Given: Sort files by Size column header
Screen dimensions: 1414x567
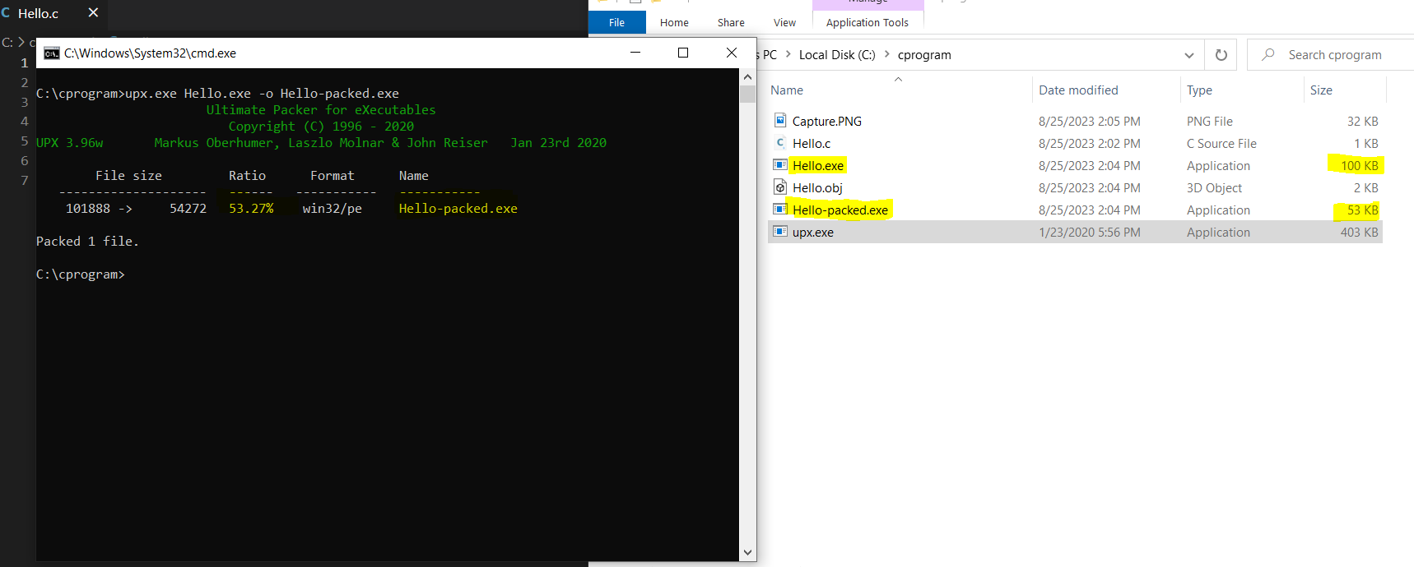Looking at the screenshot, I should [1321, 90].
